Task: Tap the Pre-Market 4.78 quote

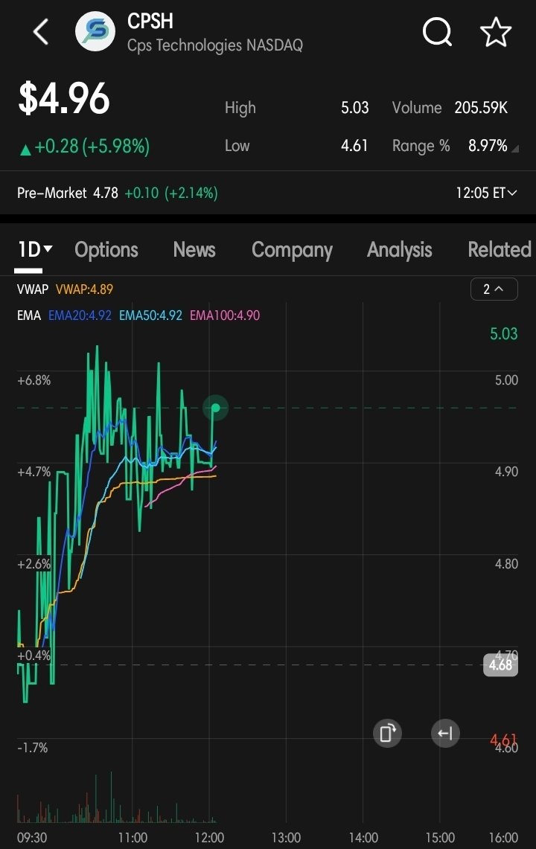Action: pyautogui.click(x=118, y=193)
